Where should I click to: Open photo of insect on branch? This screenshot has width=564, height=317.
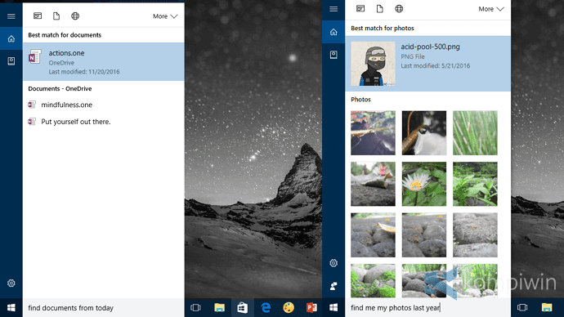click(424, 133)
